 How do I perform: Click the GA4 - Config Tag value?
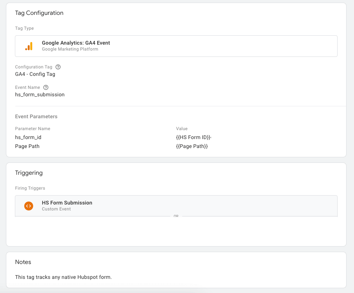point(35,74)
